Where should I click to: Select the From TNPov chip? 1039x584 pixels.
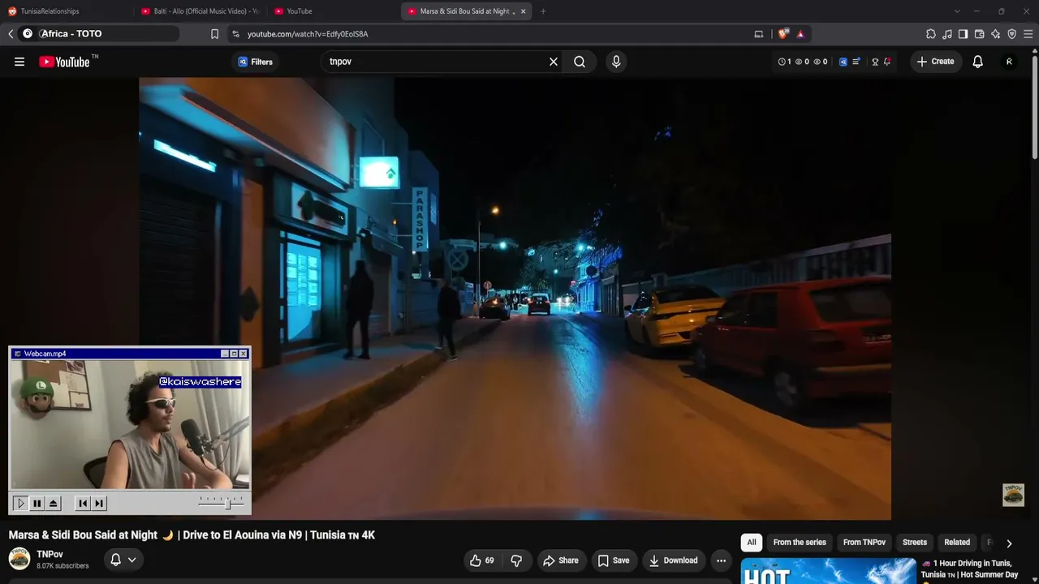click(x=864, y=543)
